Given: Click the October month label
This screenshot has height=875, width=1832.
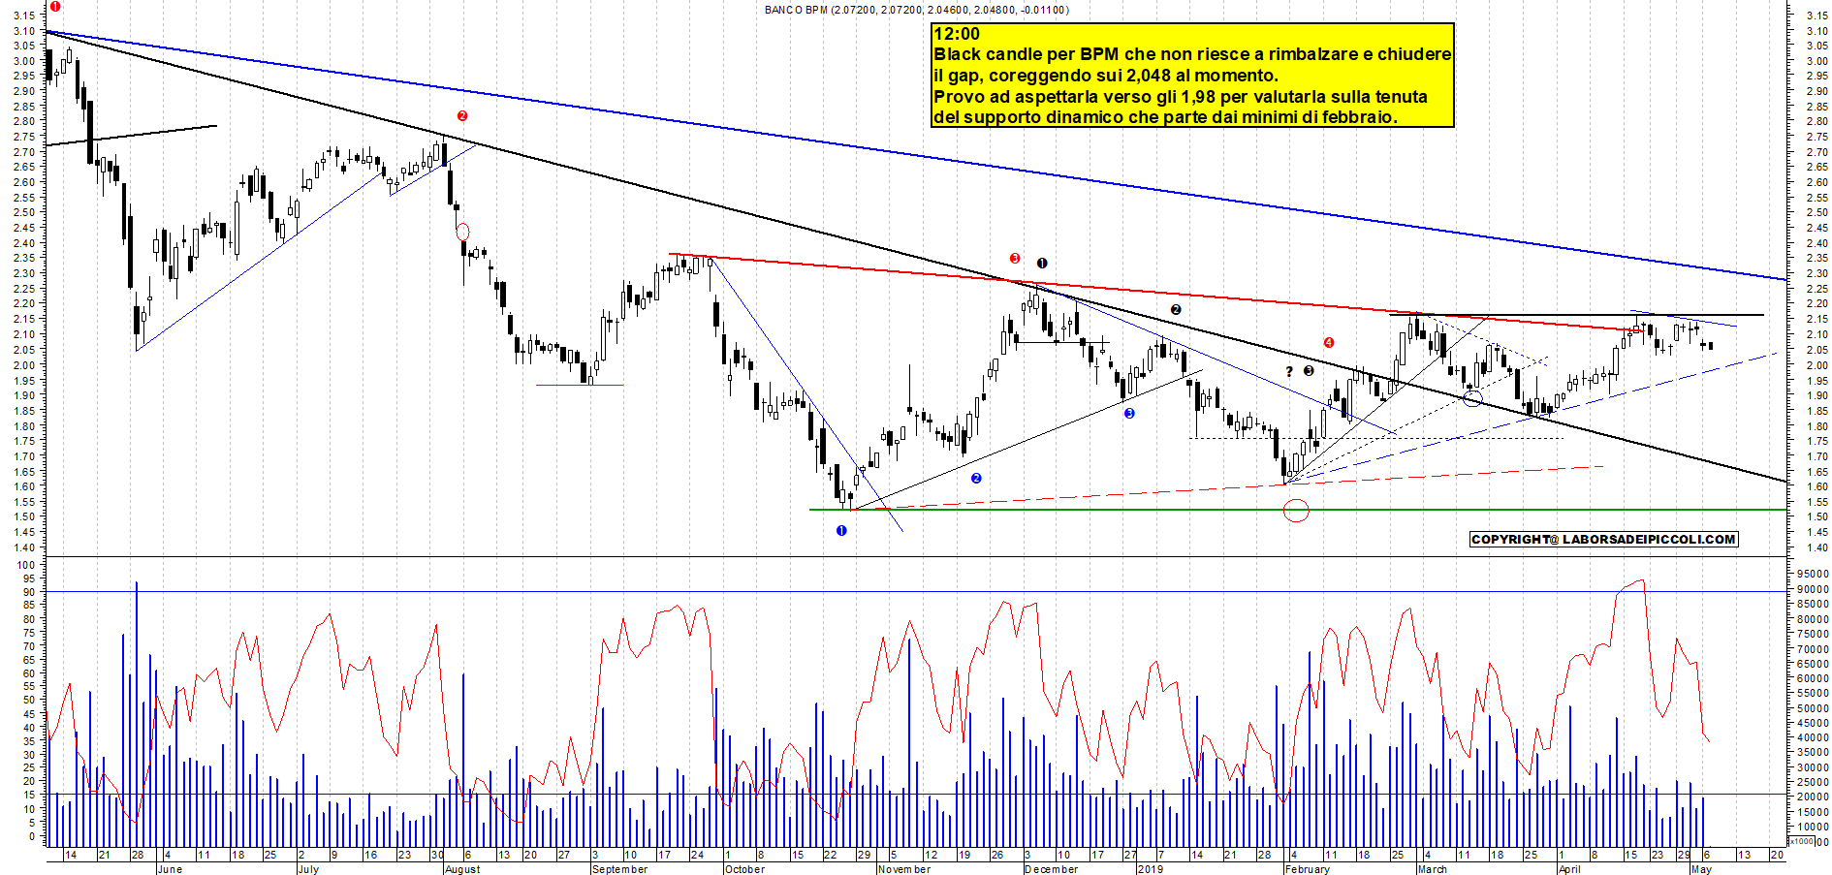Looking at the screenshot, I should click(745, 869).
